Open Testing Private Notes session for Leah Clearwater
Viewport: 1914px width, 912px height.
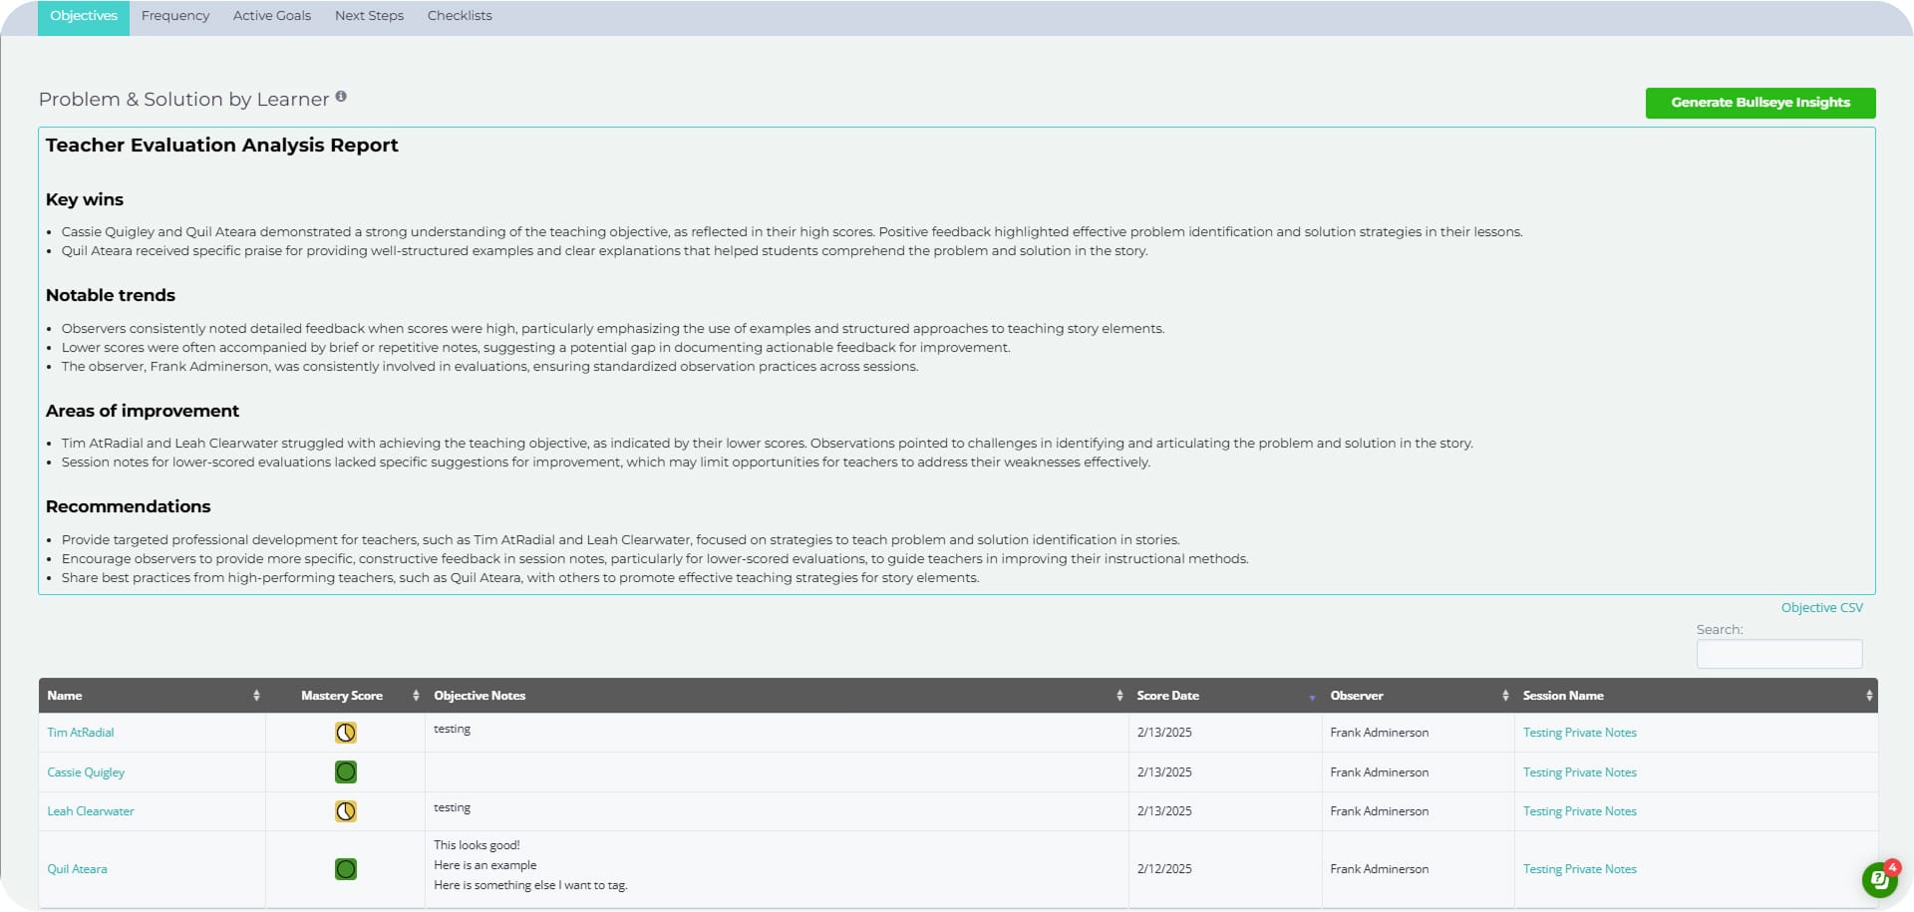[x=1579, y=811]
